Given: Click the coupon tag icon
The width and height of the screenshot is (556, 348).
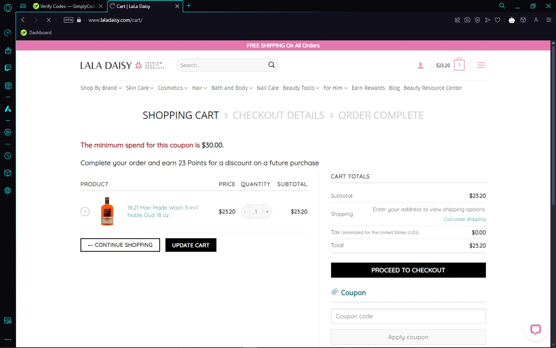Looking at the screenshot, I should (x=334, y=292).
